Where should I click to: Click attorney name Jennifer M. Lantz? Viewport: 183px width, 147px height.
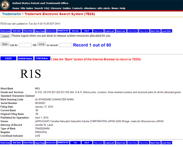tap(44, 125)
